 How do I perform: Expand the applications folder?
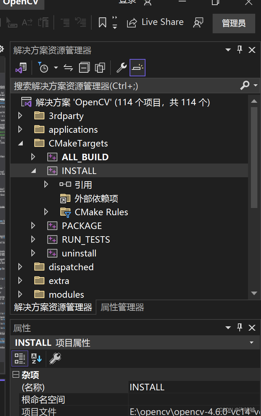click(20, 129)
